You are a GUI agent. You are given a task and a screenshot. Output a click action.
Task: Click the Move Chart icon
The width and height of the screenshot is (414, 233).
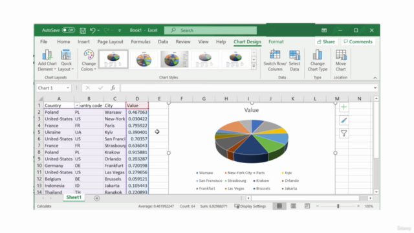pyautogui.click(x=341, y=55)
